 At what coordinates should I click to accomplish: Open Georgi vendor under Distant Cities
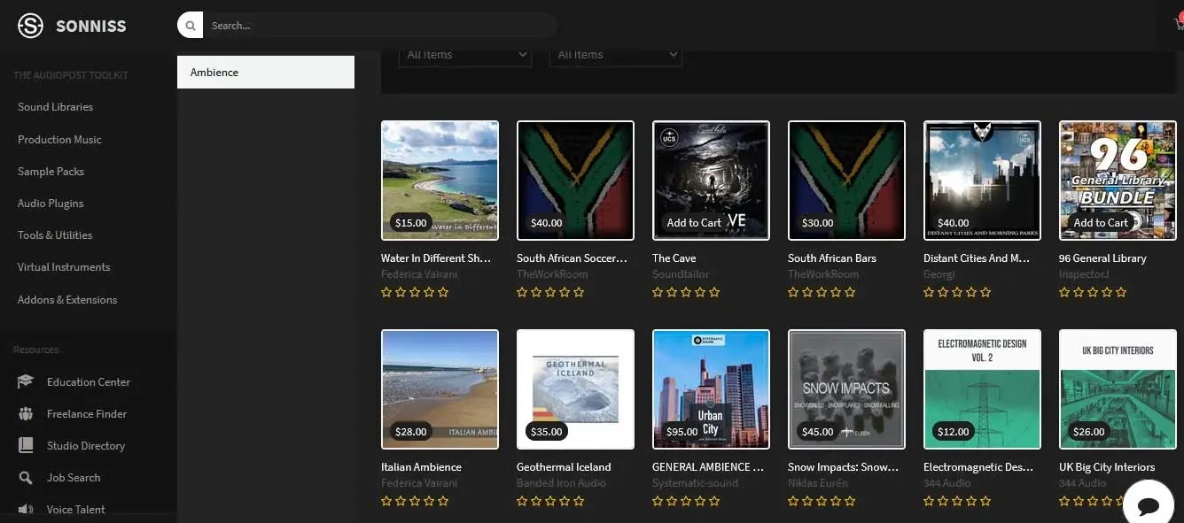pos(939,274)
